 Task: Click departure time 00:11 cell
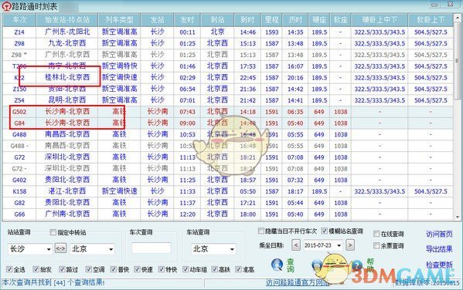point(187,32)
